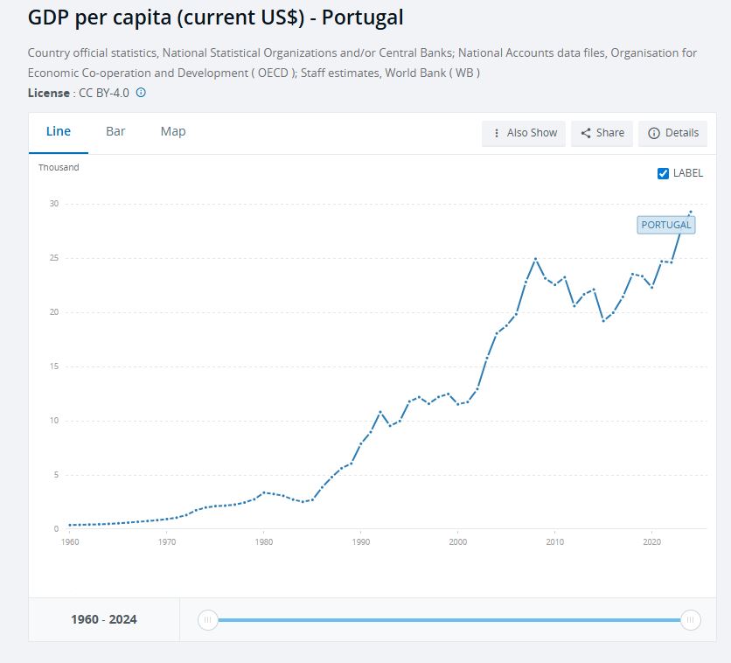
Task: Click the share icon
Action: coord(586,133)
